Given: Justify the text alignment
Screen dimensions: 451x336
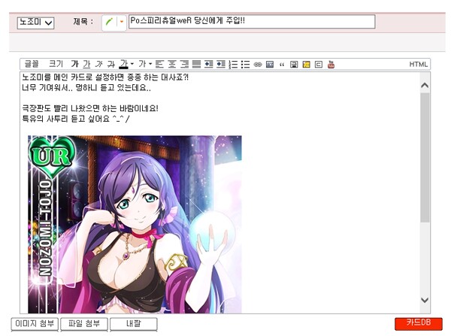Looking at the screenshot, I should coord(196,64).
